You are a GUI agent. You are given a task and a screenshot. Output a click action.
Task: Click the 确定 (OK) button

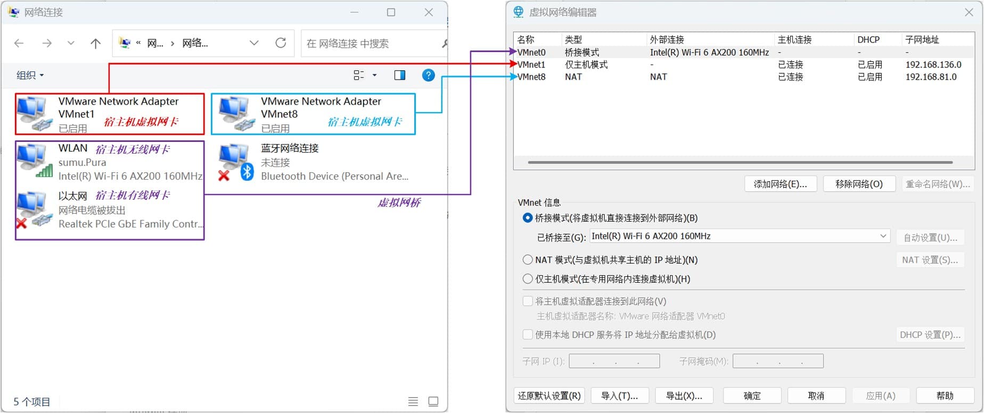[752, 396]
